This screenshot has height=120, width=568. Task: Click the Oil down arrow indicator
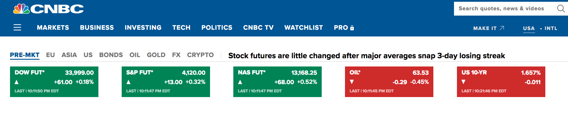pyautogui.click(x=352, y=82)
